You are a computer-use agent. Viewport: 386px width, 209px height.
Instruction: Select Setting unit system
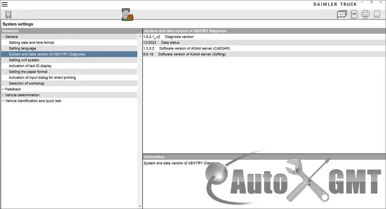[x=24, y=60]
